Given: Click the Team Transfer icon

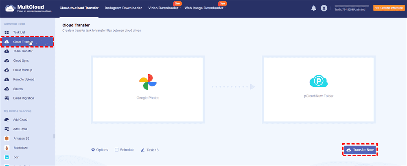Looking at the screenshot, I should coord(7,51).
